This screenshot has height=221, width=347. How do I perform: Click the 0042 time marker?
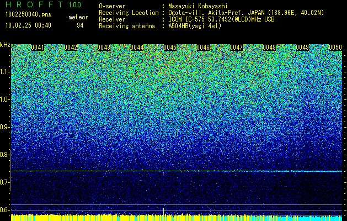(71, 48)
